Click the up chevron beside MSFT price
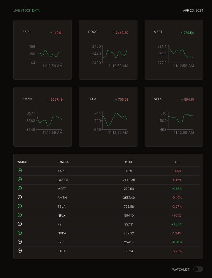Viewport: 212px width, 278px height. (181, 33)
